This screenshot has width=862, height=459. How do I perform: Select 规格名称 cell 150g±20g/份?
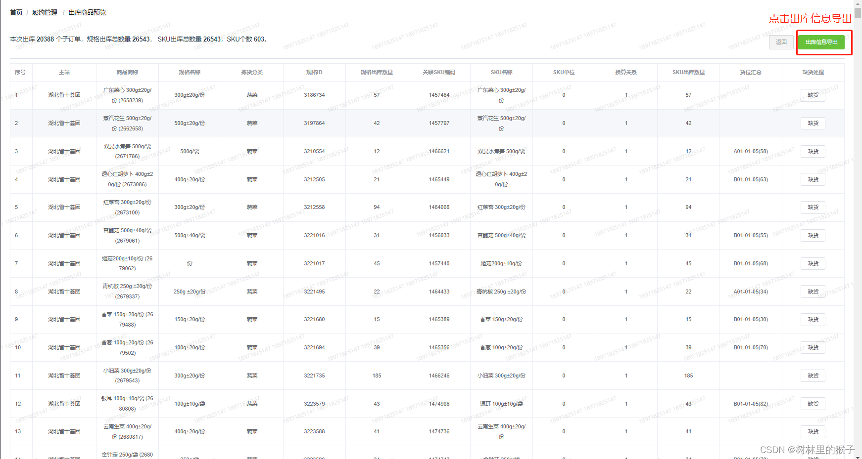coord(190,319)
